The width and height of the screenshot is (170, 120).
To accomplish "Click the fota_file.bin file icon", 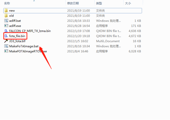I will [6, 36].
